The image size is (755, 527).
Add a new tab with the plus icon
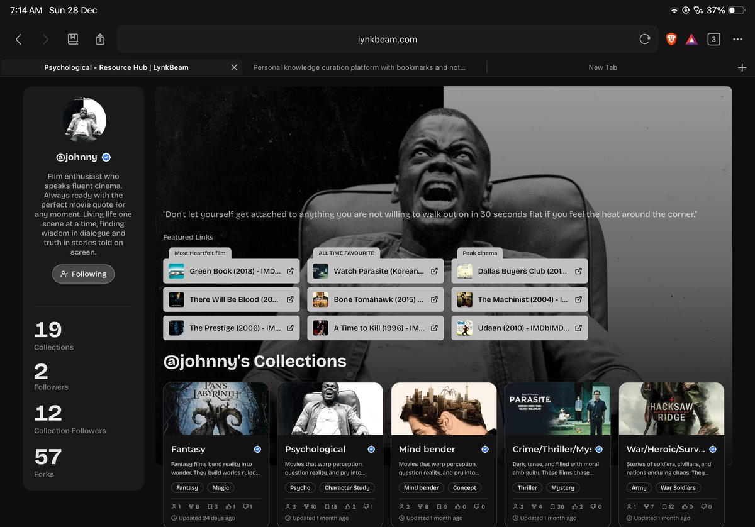pos(742,67)
